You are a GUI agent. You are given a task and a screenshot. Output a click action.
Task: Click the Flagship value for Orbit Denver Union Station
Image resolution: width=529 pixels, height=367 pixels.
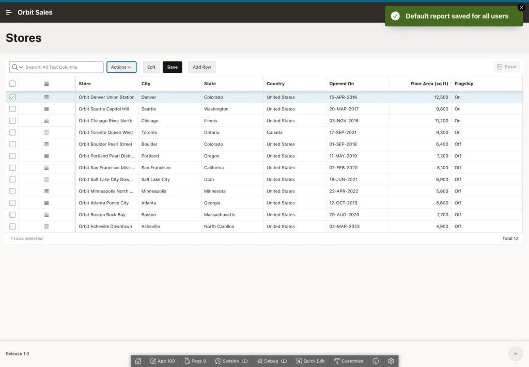(x=487, y=97)
